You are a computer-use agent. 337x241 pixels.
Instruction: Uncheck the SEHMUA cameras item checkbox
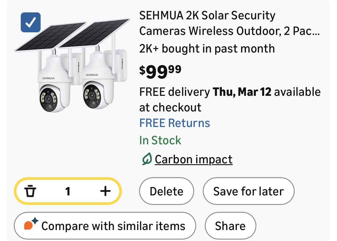click(31, 23)
